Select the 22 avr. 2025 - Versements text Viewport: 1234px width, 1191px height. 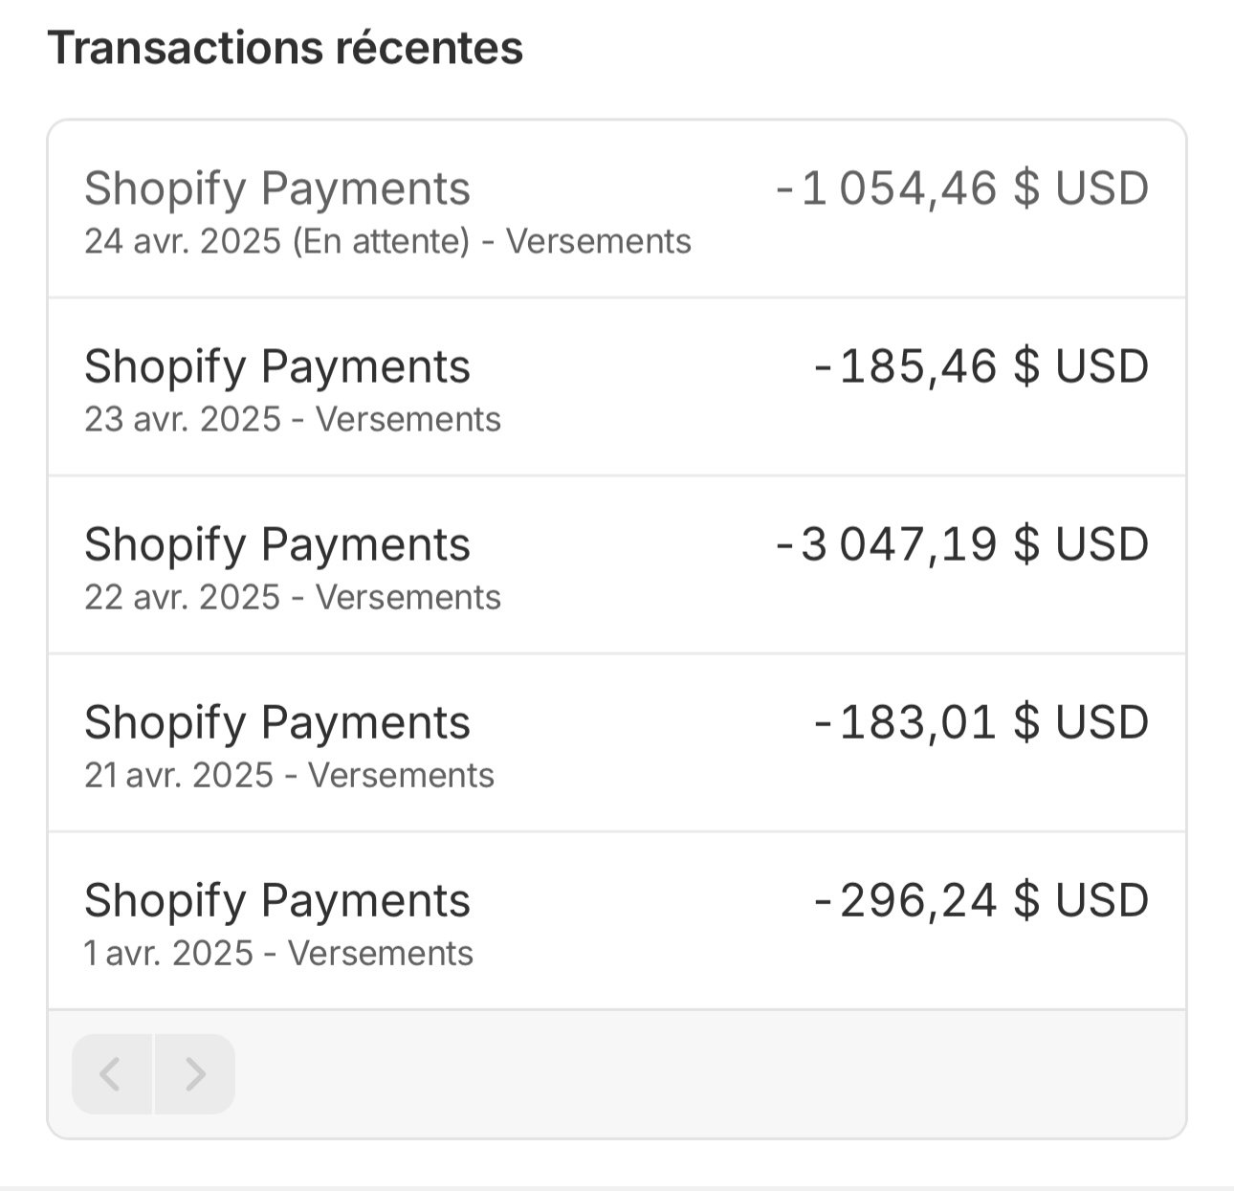[292, 598]
